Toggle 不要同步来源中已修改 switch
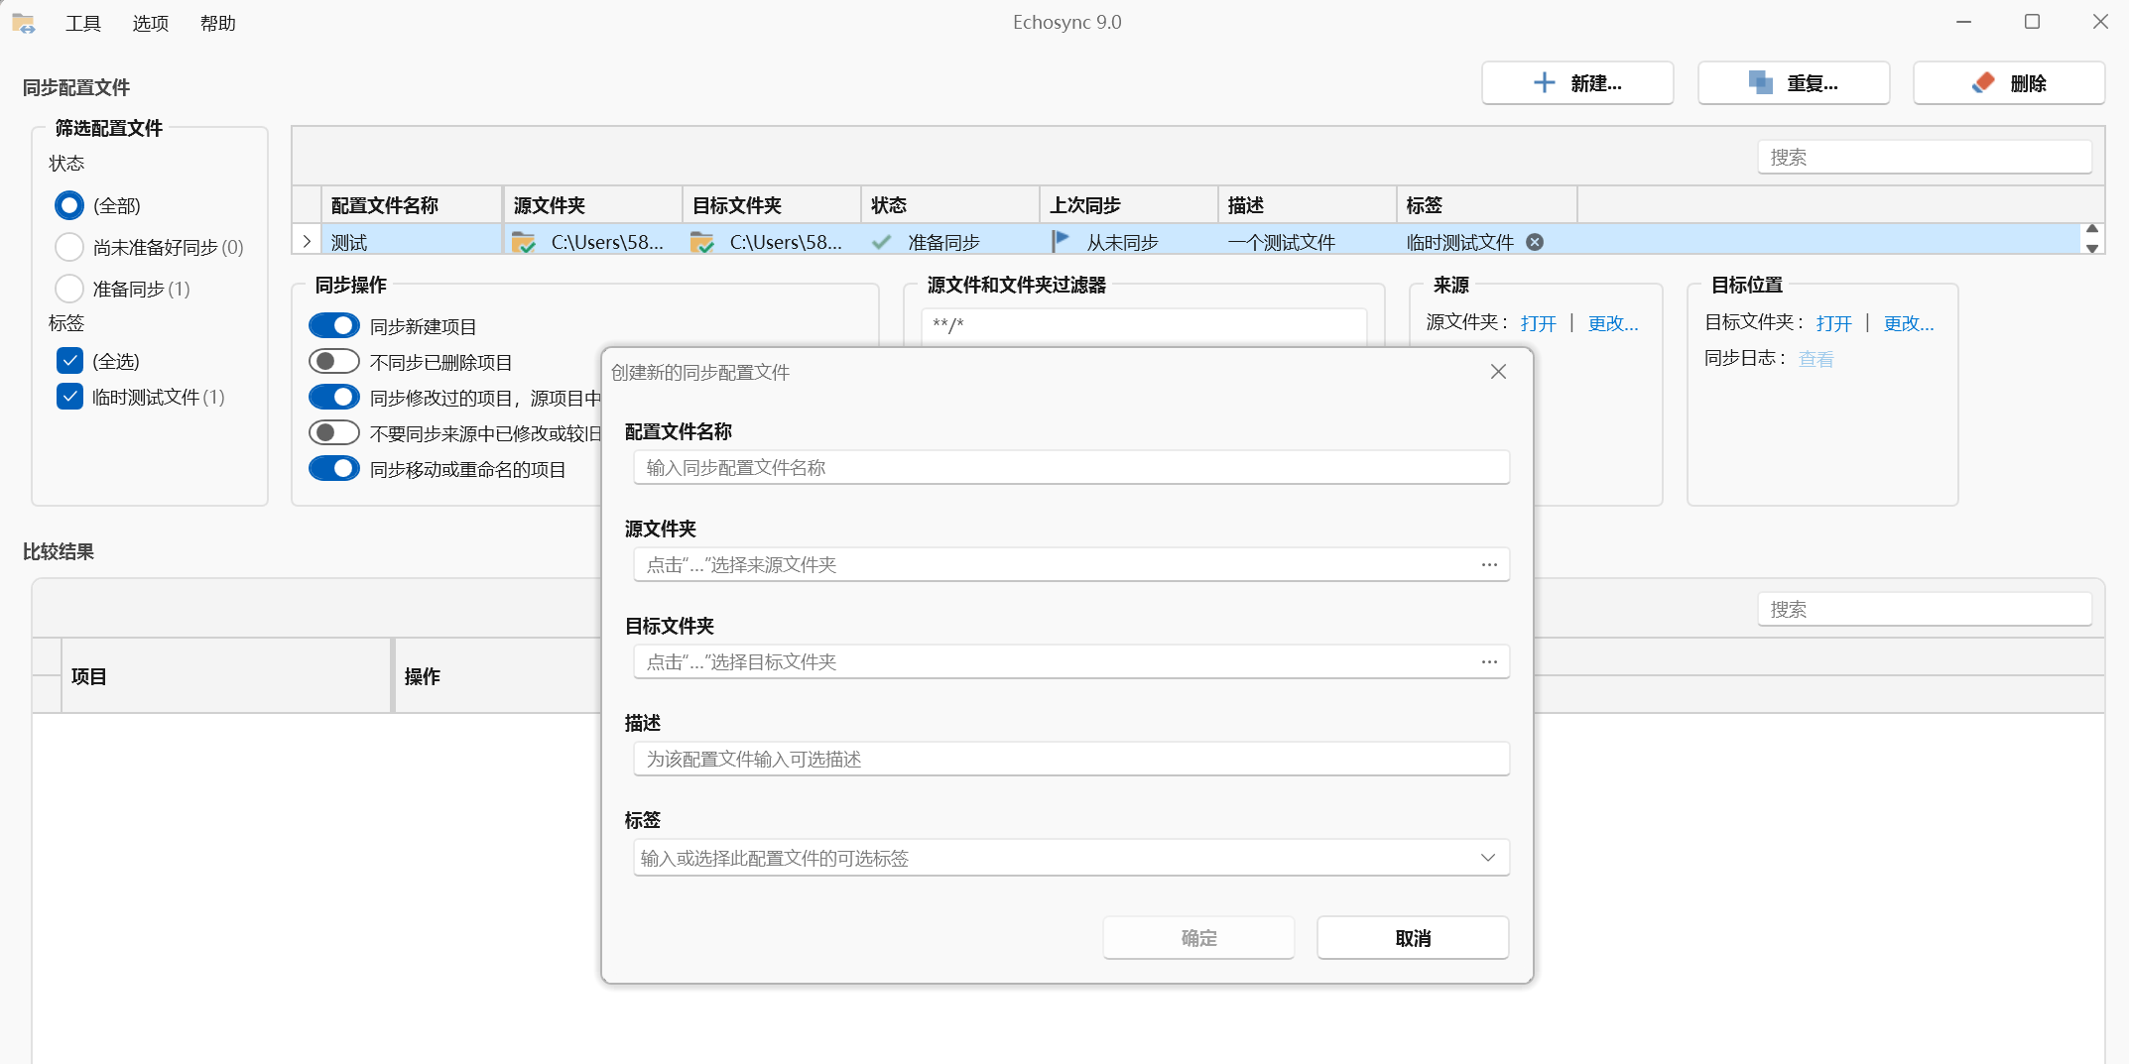The height and width of the screenshot is (1064, 2129). click(x=334, y=432)
